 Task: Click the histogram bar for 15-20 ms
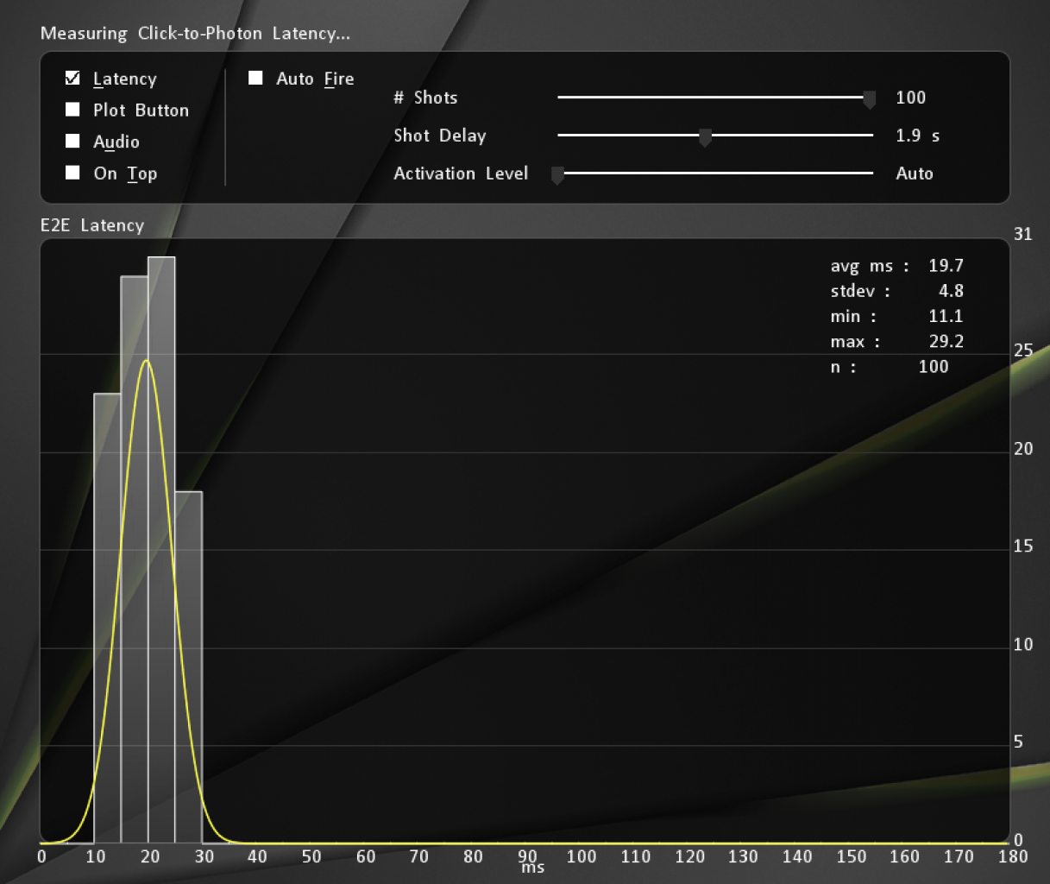(x=135, y=559)
